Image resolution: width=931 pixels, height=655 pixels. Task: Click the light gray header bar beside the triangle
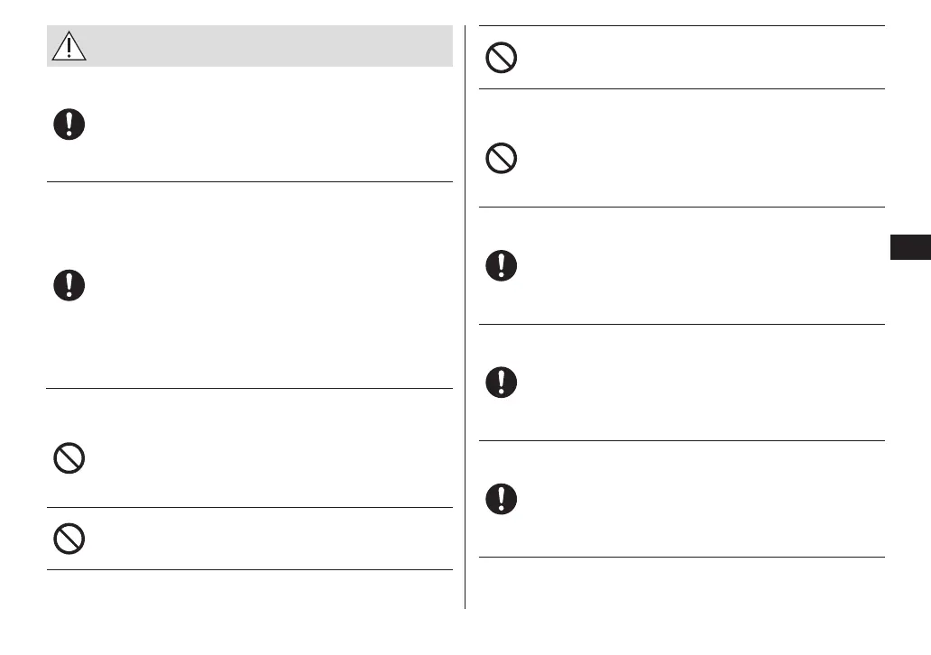click(x=271, y=46)
